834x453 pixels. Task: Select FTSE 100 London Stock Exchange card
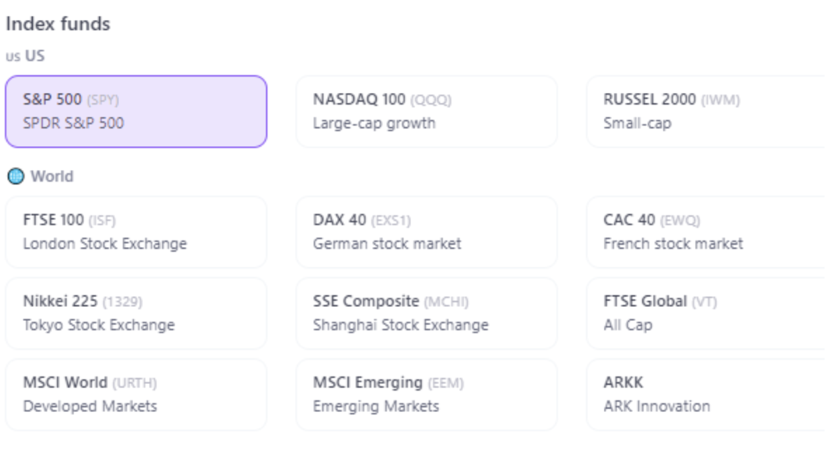(x=136, y=232)
